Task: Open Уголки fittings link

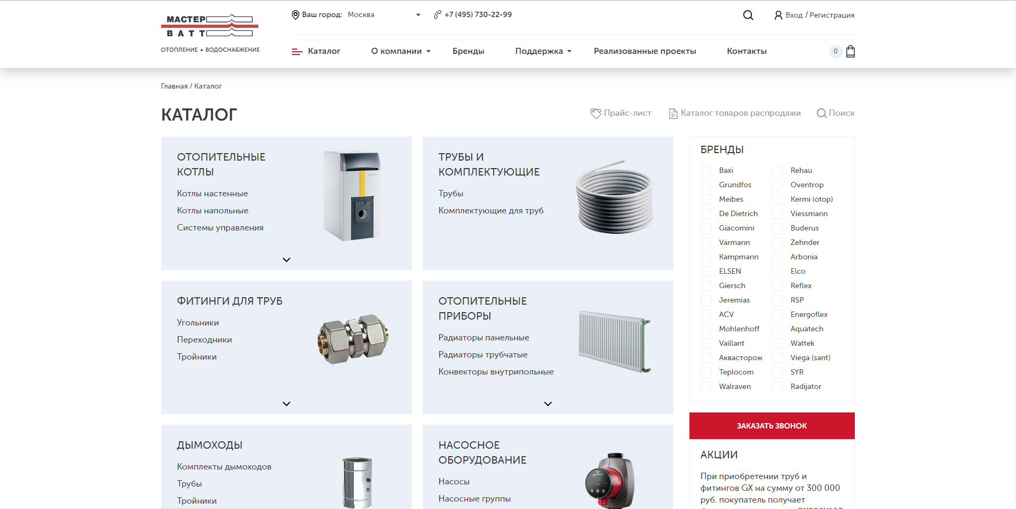Action: click(x=198, y=323)
